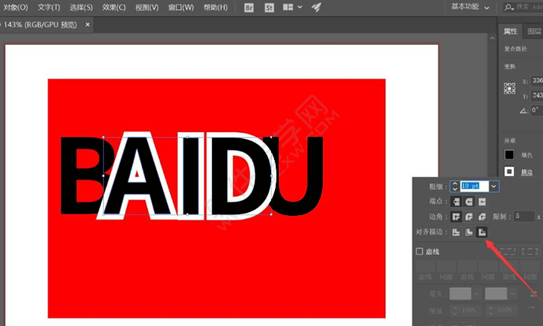Click the align dashes to corners icon
Image resolution: width=543 pixels, height=326 pixels.
click(x=529, y=252)
